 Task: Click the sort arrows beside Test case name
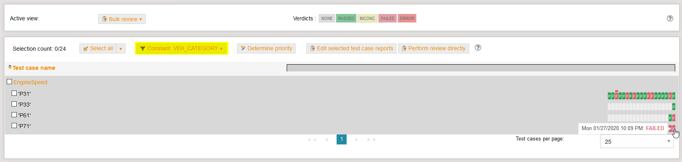click(x=10, y=67)
